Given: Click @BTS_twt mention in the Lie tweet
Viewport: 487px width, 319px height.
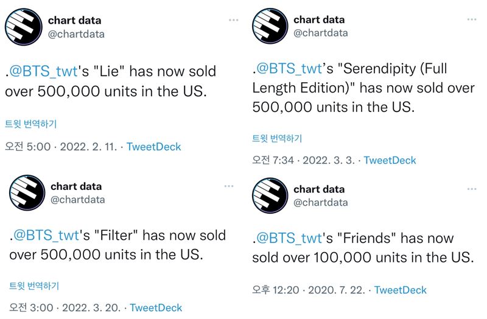Looking at the screenshot, I should pos(43,72).
